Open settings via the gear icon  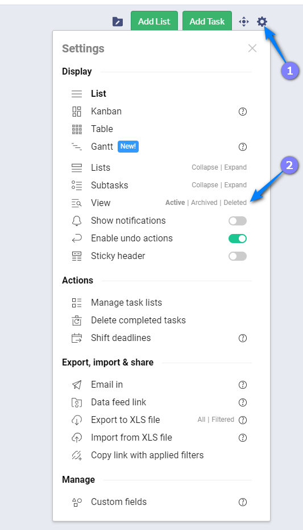tap(262, 22)
